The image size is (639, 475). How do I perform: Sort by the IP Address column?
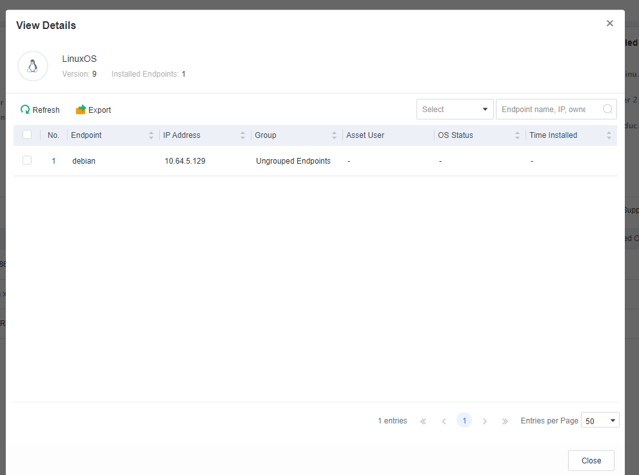(243, 135)
